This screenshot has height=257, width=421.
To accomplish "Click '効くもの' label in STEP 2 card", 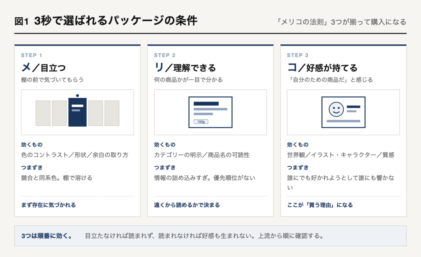I will coord(164,145).
